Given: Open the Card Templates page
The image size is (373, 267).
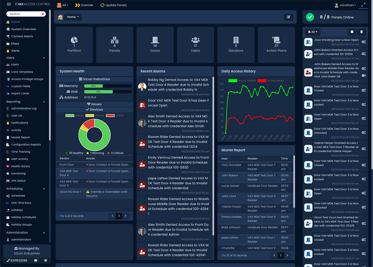Looking at the screenshot, I should tap(23, 72).
